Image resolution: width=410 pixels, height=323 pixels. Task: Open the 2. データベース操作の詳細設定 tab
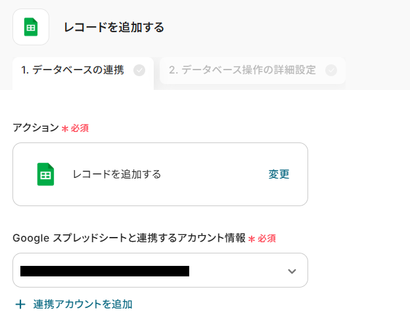click(x=242, y=70)
